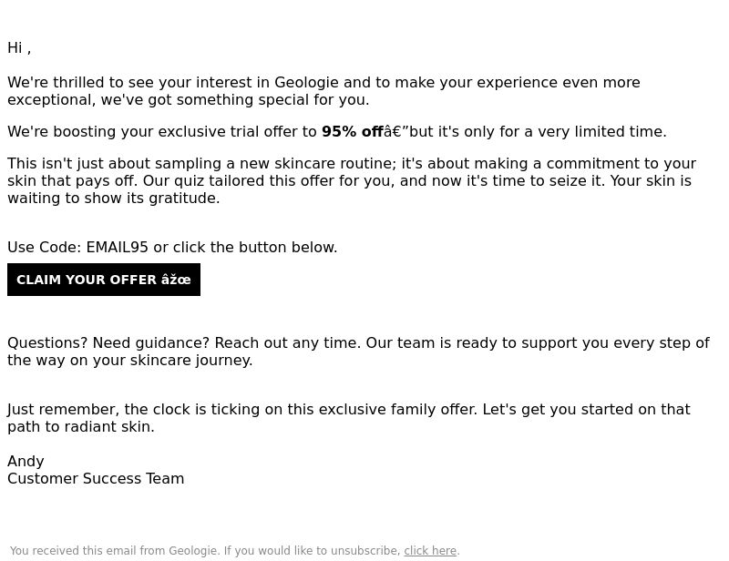Click the 'path to radiant skin.' line
The image size is (729, 561).
[81, 427]
